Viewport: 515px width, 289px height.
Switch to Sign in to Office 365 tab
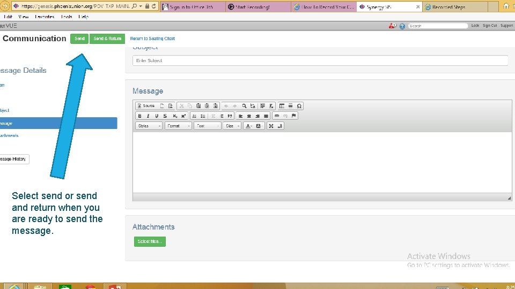193,6
